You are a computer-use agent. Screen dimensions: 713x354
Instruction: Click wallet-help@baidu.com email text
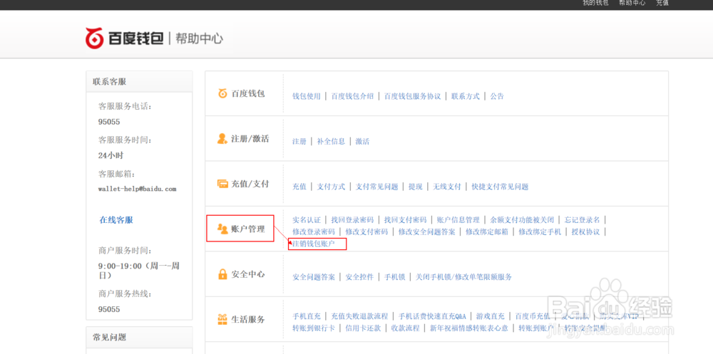point(137,189)
